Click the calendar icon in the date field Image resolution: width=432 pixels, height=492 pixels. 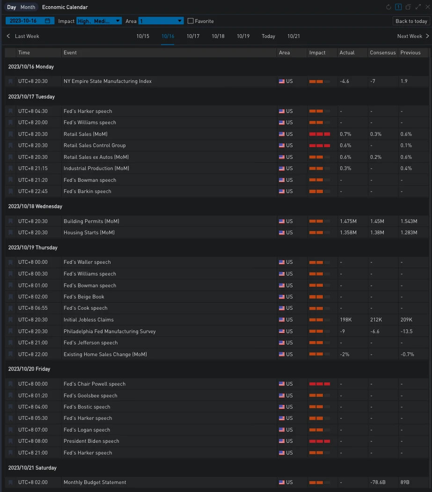pos(48,21)
